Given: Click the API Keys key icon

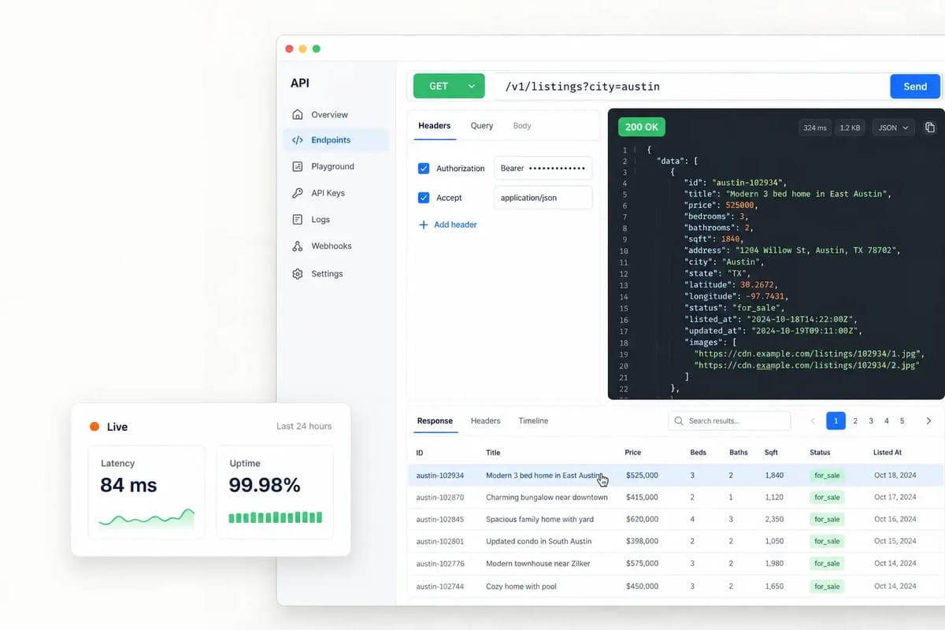Looking at the screenshot, I should 298,193.
